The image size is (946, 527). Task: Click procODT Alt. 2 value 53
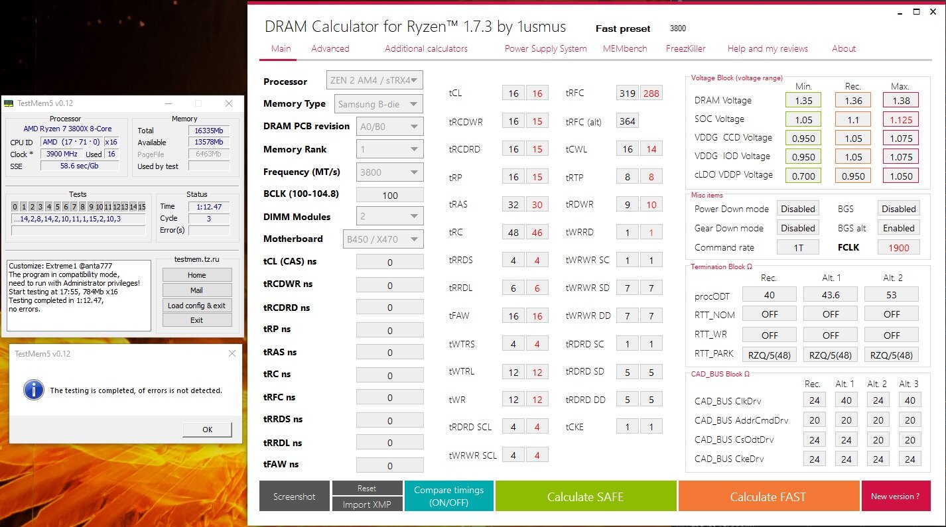[x=892, y=294]
